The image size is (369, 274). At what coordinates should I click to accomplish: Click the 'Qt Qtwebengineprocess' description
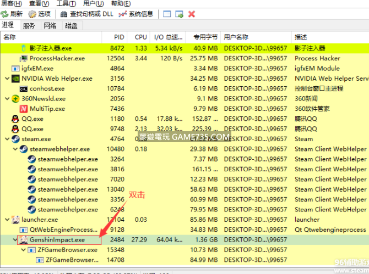point(330,230)
